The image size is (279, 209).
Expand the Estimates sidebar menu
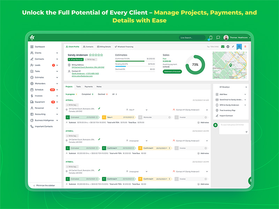tap(57, 77)
